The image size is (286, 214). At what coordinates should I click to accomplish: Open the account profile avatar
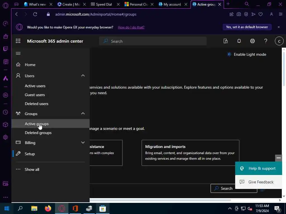[279, 41]
